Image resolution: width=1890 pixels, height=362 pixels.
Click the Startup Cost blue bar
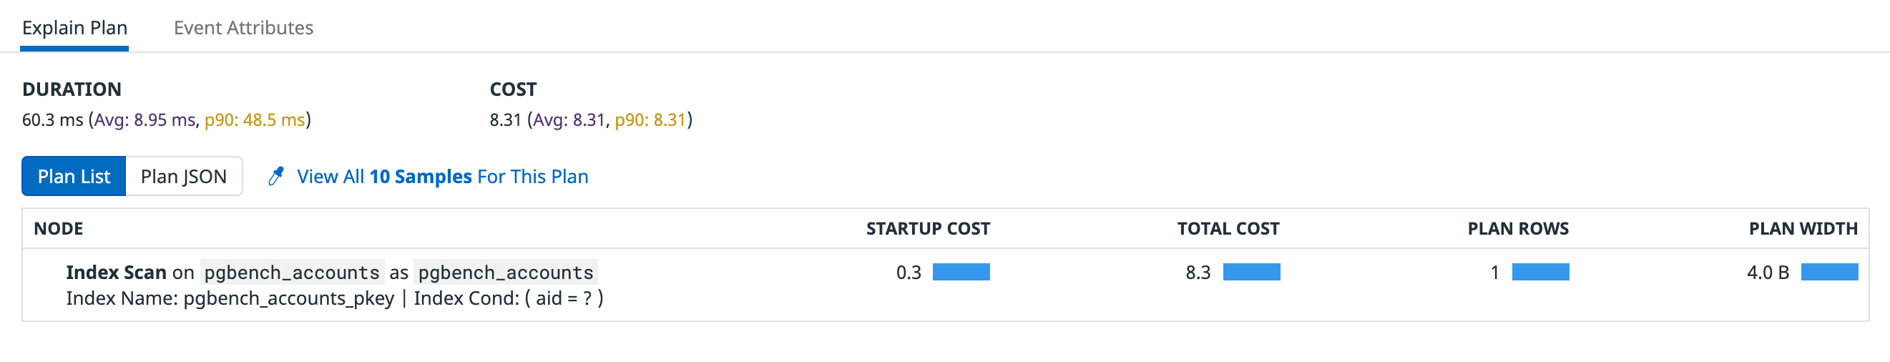click(961, 273)
